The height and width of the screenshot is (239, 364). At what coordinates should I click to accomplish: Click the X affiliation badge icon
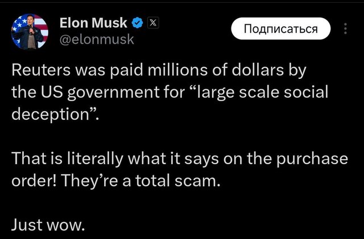152,23
